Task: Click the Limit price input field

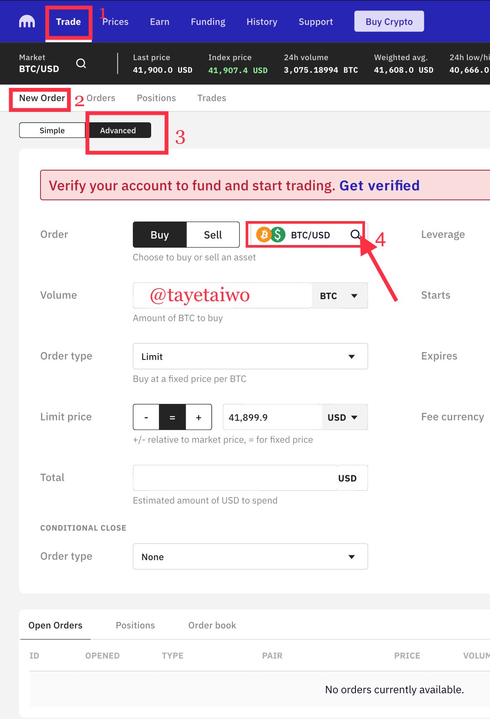Action: click(x=273, y=417)
